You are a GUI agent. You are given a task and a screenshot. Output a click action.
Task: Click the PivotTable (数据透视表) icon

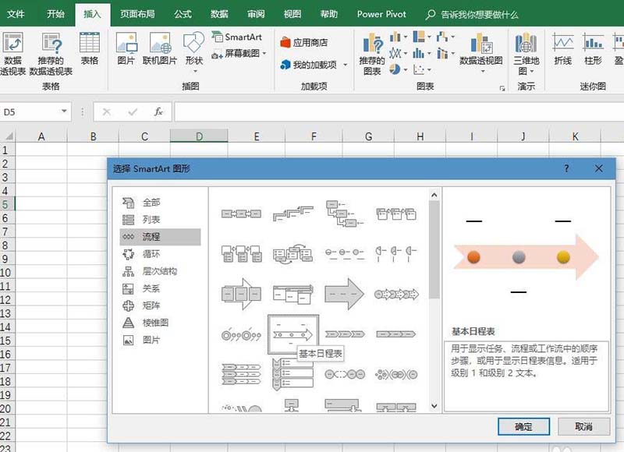coord(12,53)
